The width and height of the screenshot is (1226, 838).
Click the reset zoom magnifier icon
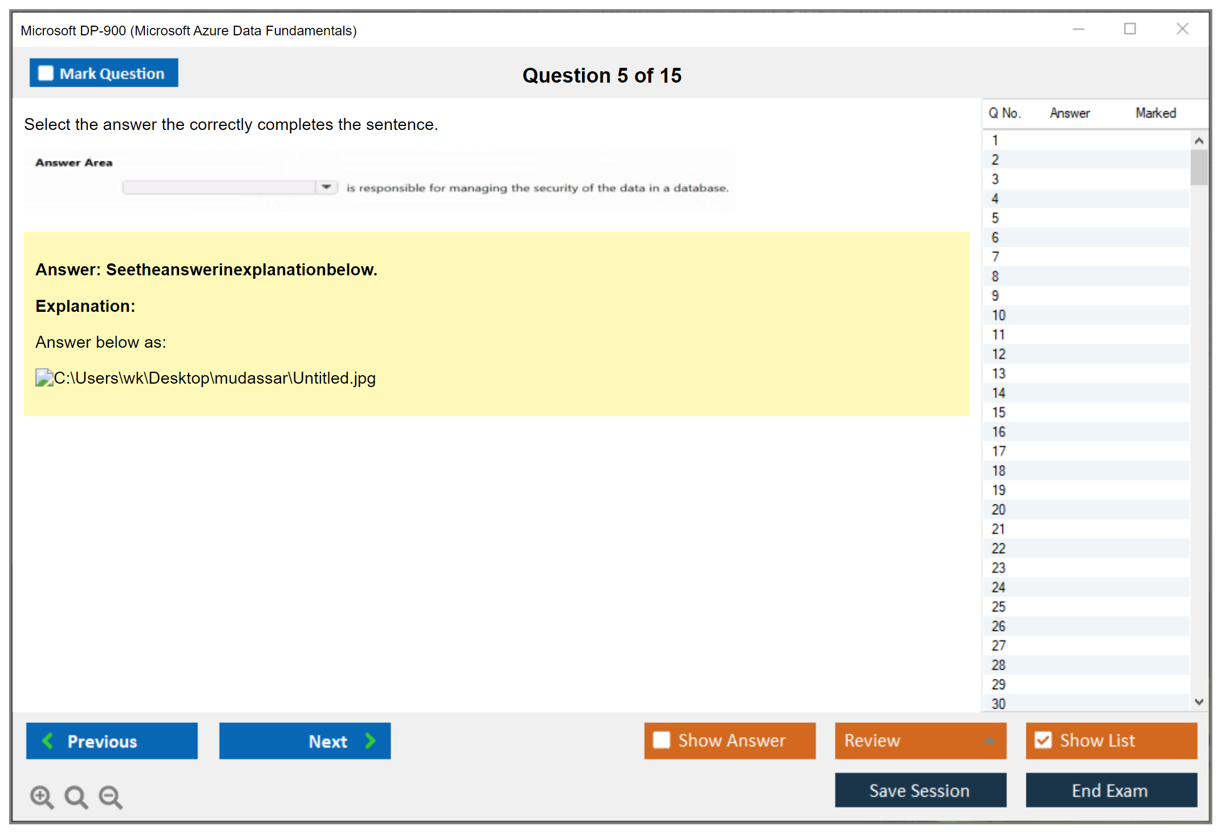pyautogui.click(x=76, y=796)
